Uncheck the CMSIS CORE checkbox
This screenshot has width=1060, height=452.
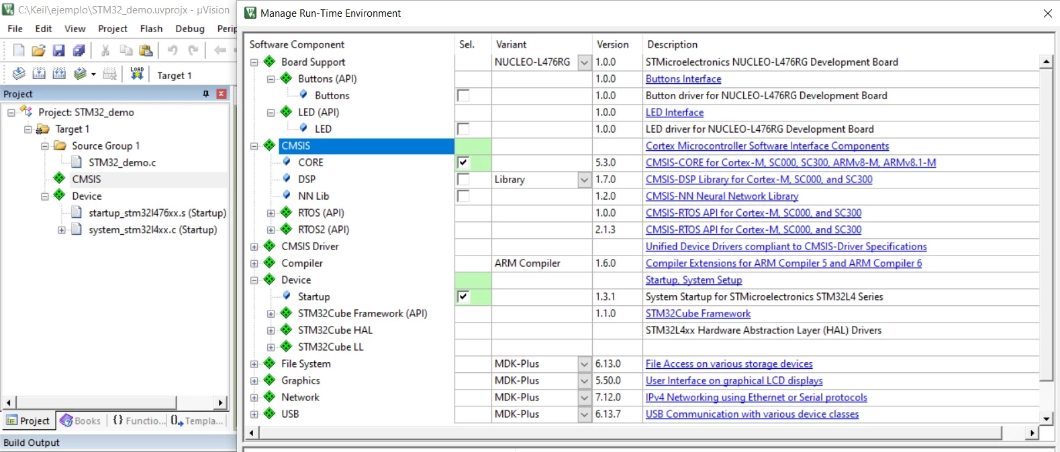click(463, 162)
